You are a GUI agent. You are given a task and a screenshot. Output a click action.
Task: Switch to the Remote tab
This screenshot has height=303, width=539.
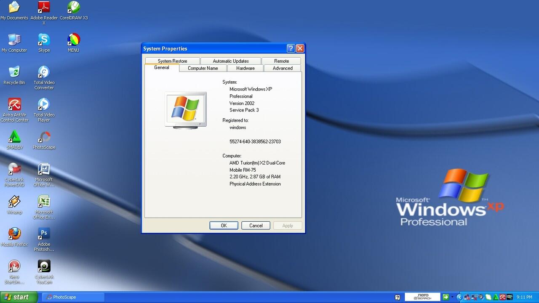[x=281, y=61]
